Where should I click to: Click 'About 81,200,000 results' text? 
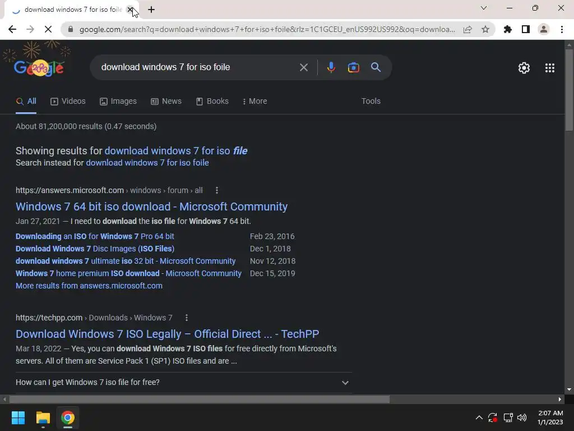point(86,126)
